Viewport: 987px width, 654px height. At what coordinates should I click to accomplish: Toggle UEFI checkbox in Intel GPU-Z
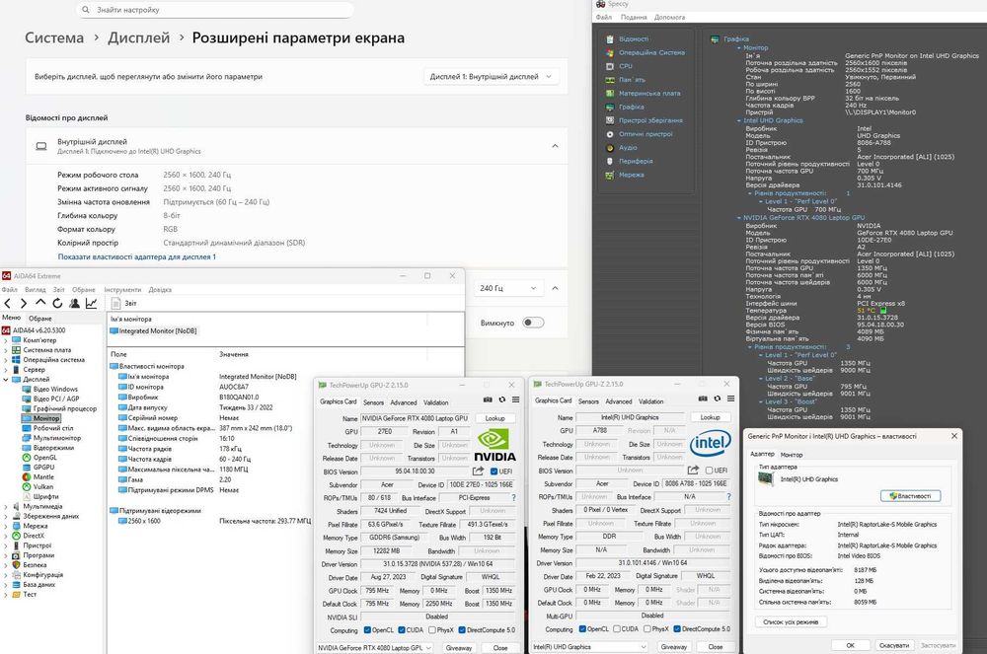tap(710, 471)
